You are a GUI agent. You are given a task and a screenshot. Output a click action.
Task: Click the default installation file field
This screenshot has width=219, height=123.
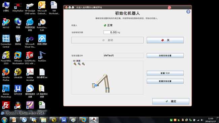123,55
